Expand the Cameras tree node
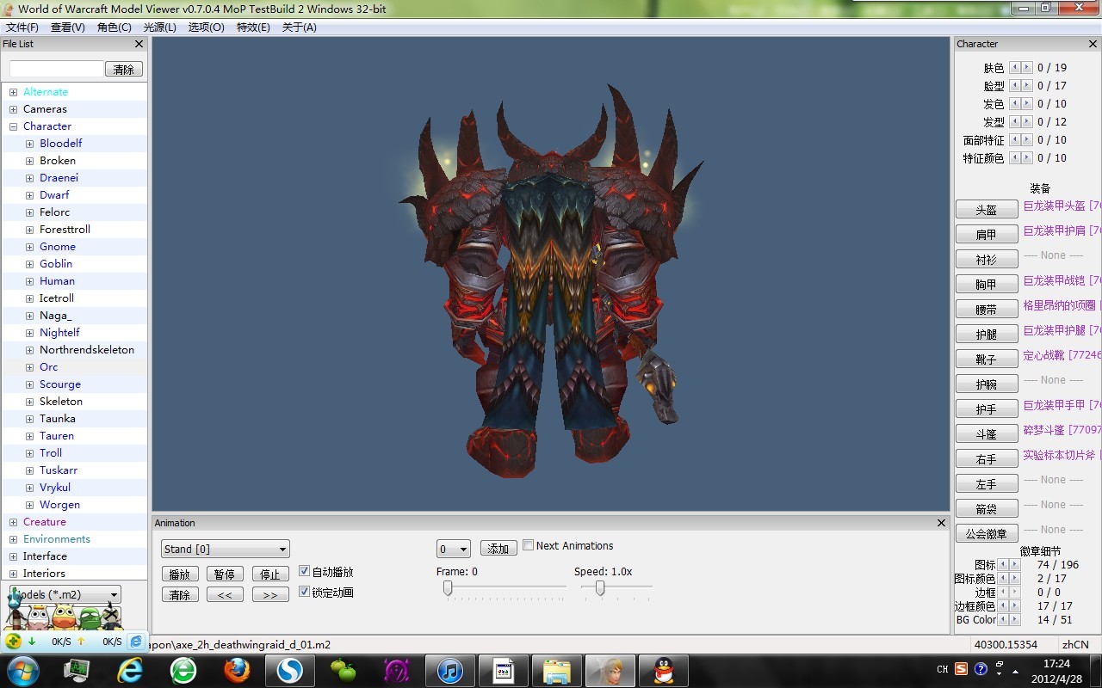The width and height of the screenshot is (1102, 688). point(14,109)
